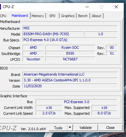This screenshot has width=126, height=137.
Task: Click the Chipset vendor AMD field
Action: (33, 47)
